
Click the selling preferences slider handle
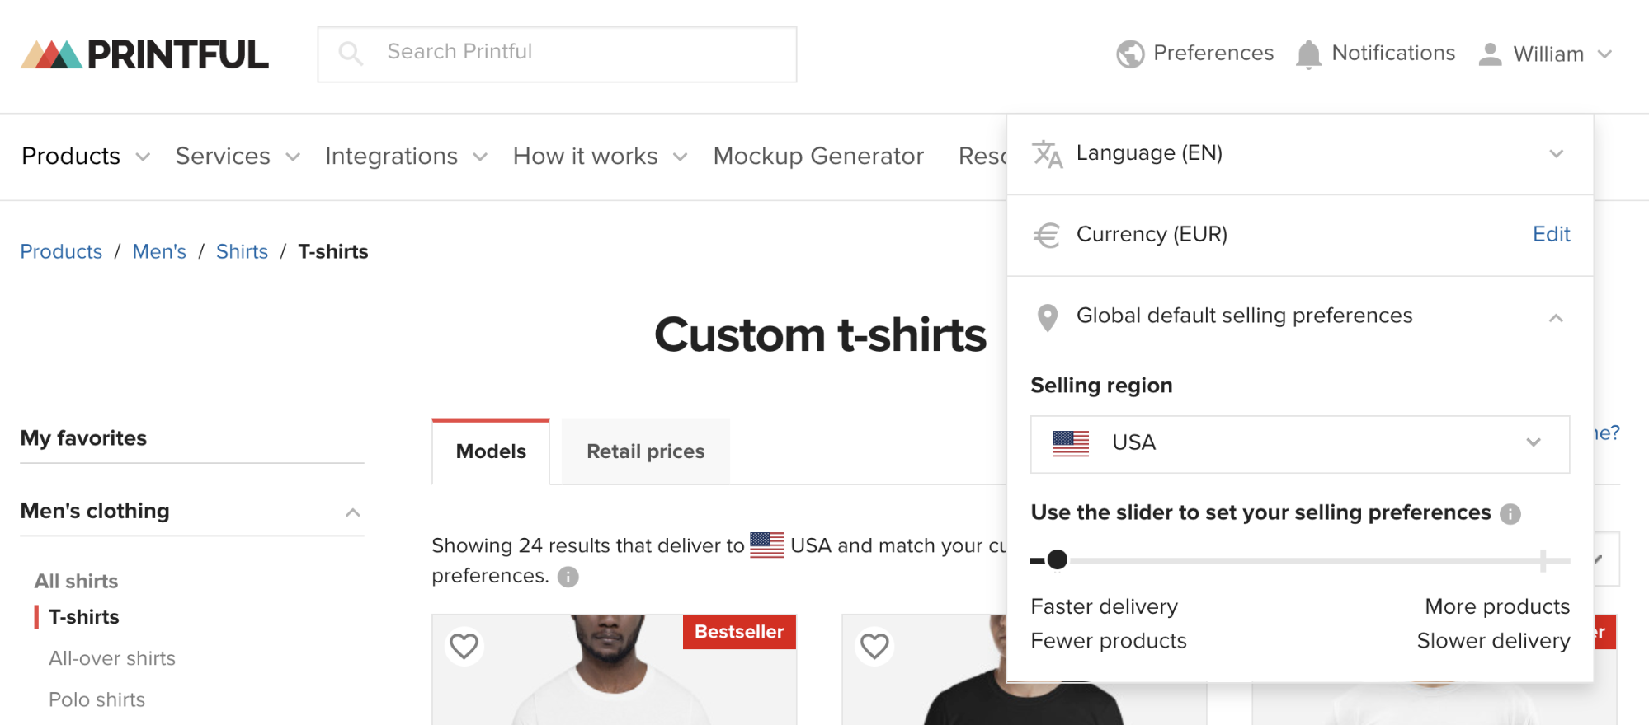(1058, 560)
